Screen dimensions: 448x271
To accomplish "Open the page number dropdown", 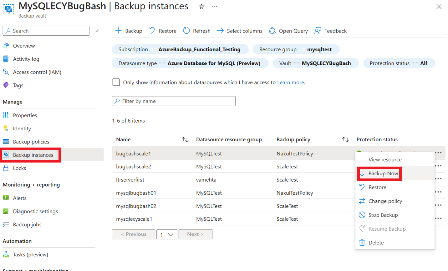I will (x=167, y=234).
